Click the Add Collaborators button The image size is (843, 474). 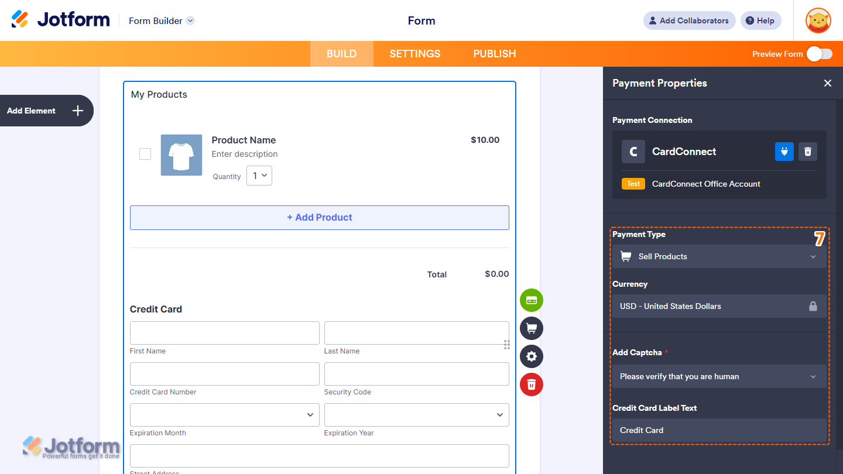[689, 20]
